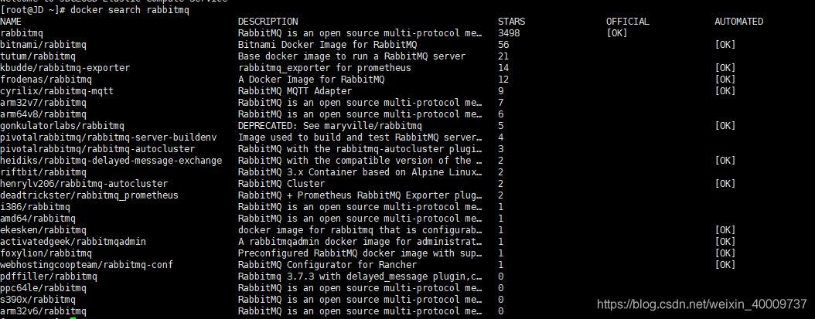Viewport: 815px width, 319px height.
Task: Select arm64v8/rabbitmq image name
Action: click(43, 114)
